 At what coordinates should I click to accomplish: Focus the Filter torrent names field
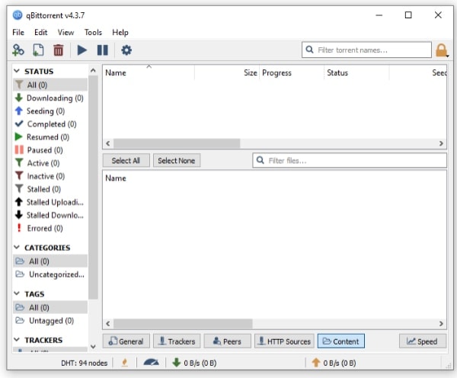[366, 50]
